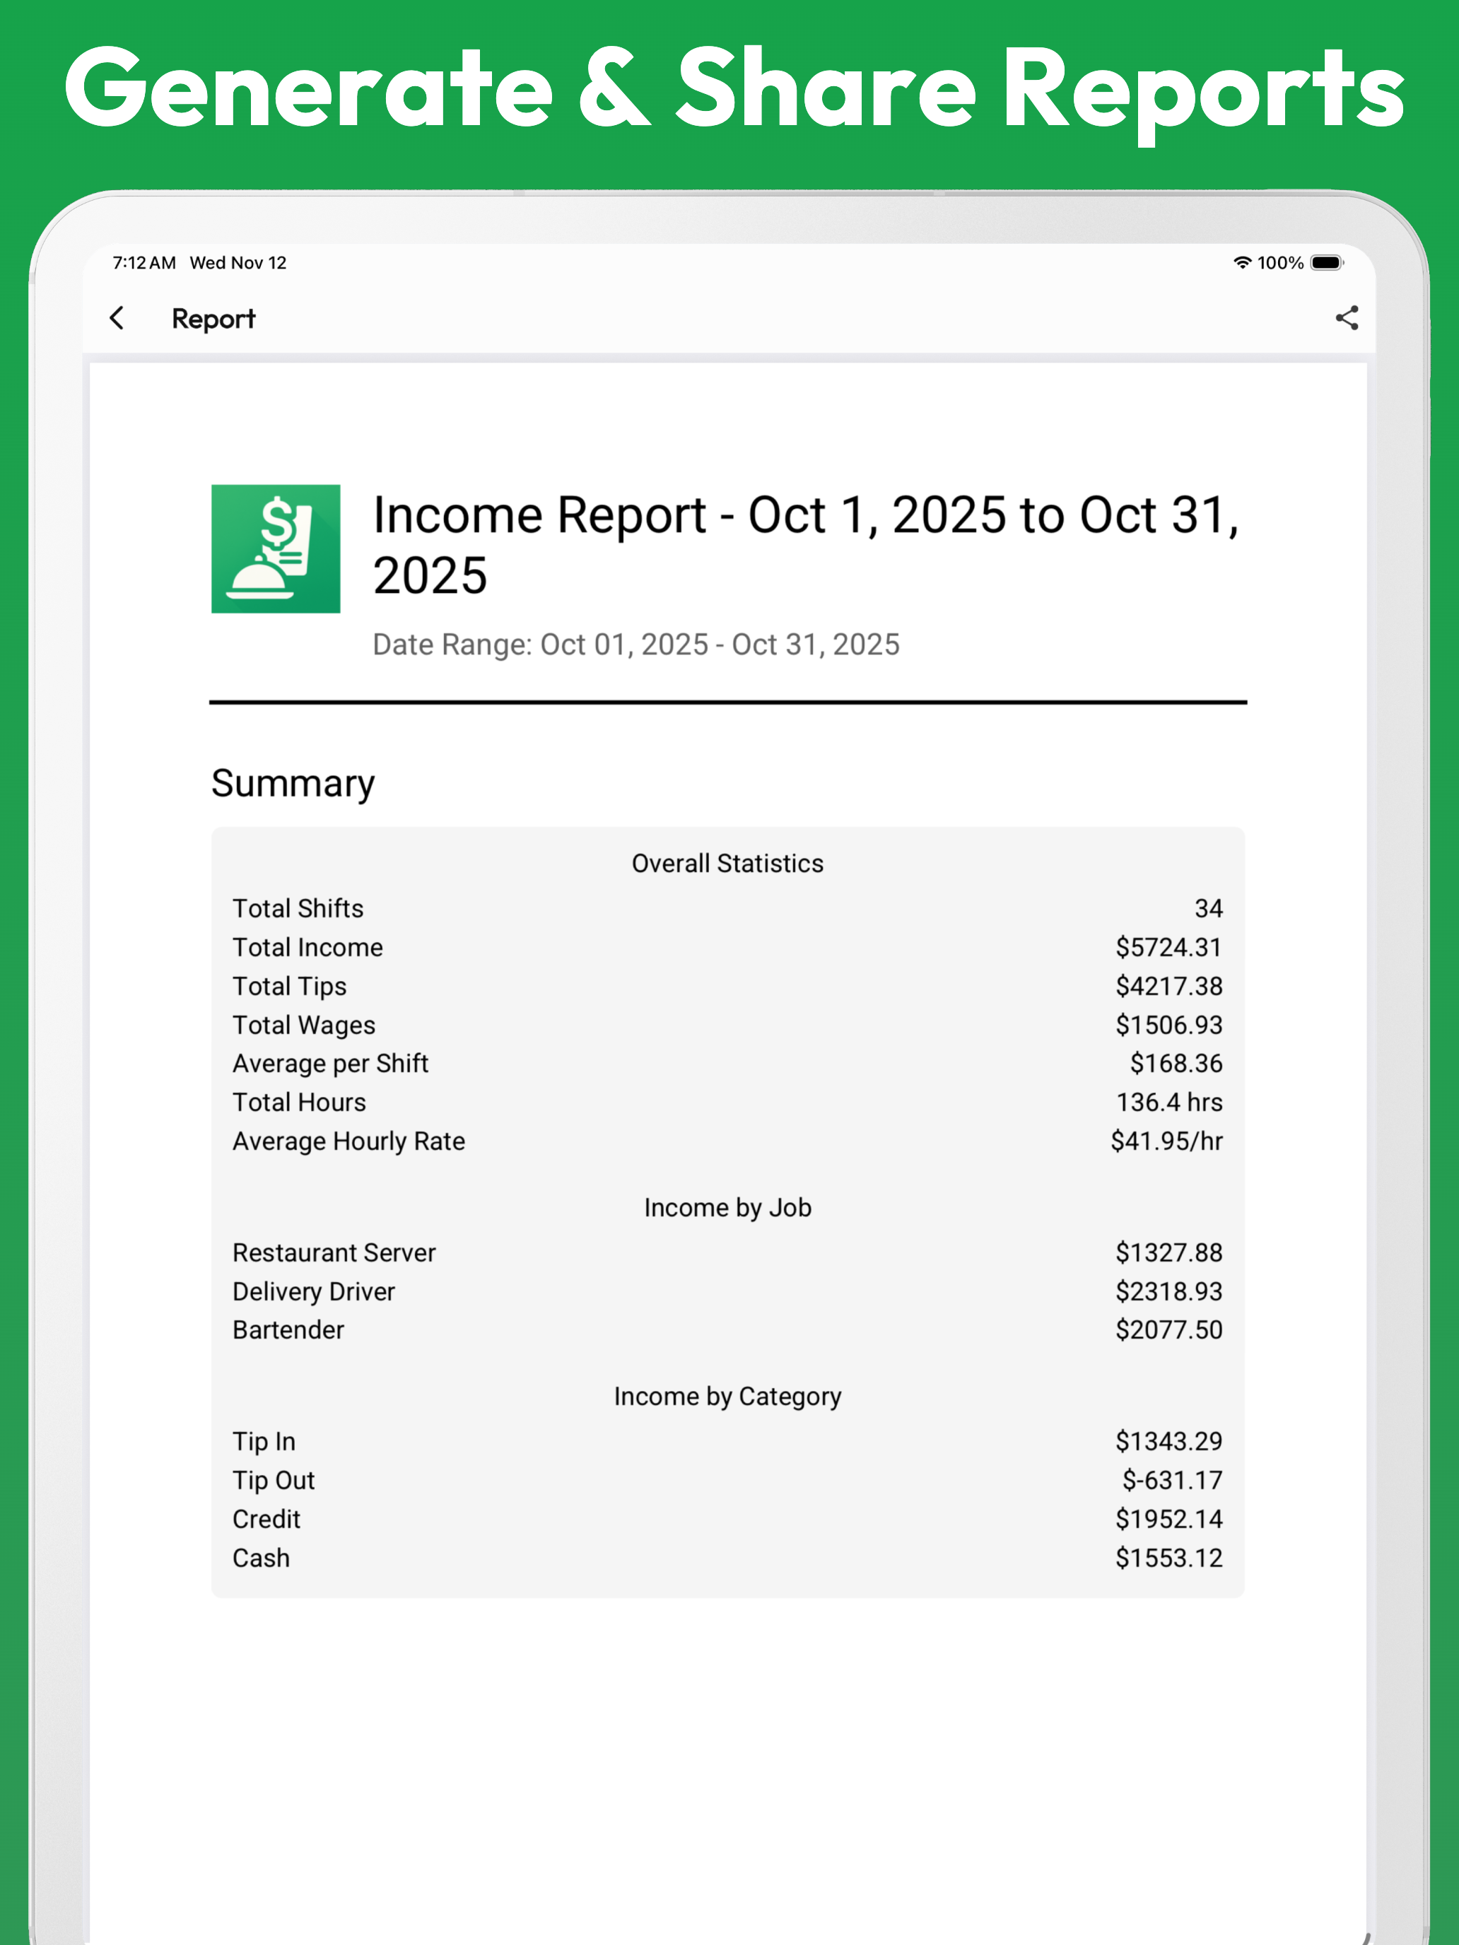The height and width of the screenshot is (1945, 1459).
Task: Tap the Total Tips value $4217.38
Action: click(x=1168, y=987)
